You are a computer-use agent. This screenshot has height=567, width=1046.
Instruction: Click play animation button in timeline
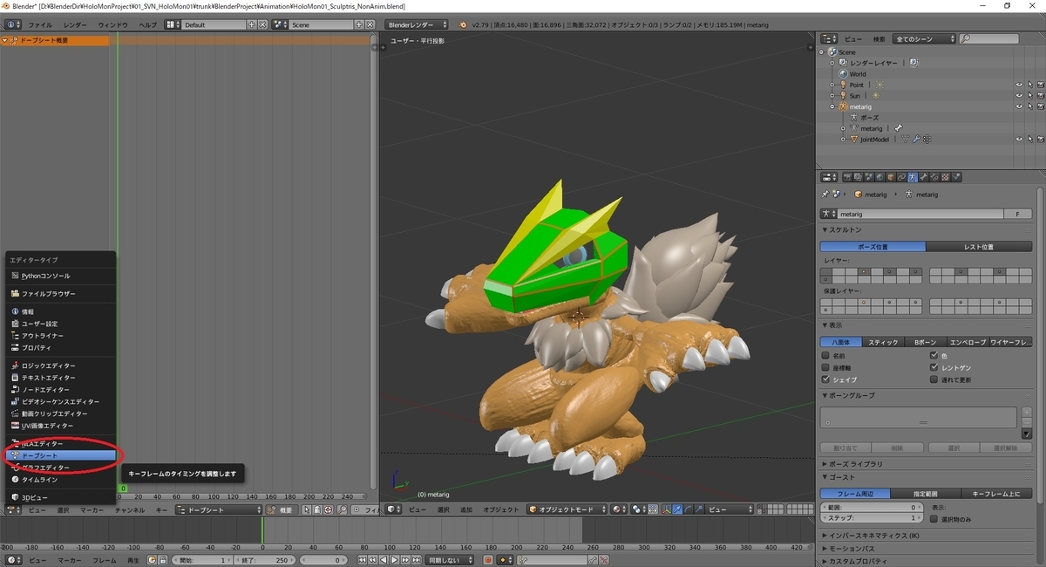pos(394,560)
